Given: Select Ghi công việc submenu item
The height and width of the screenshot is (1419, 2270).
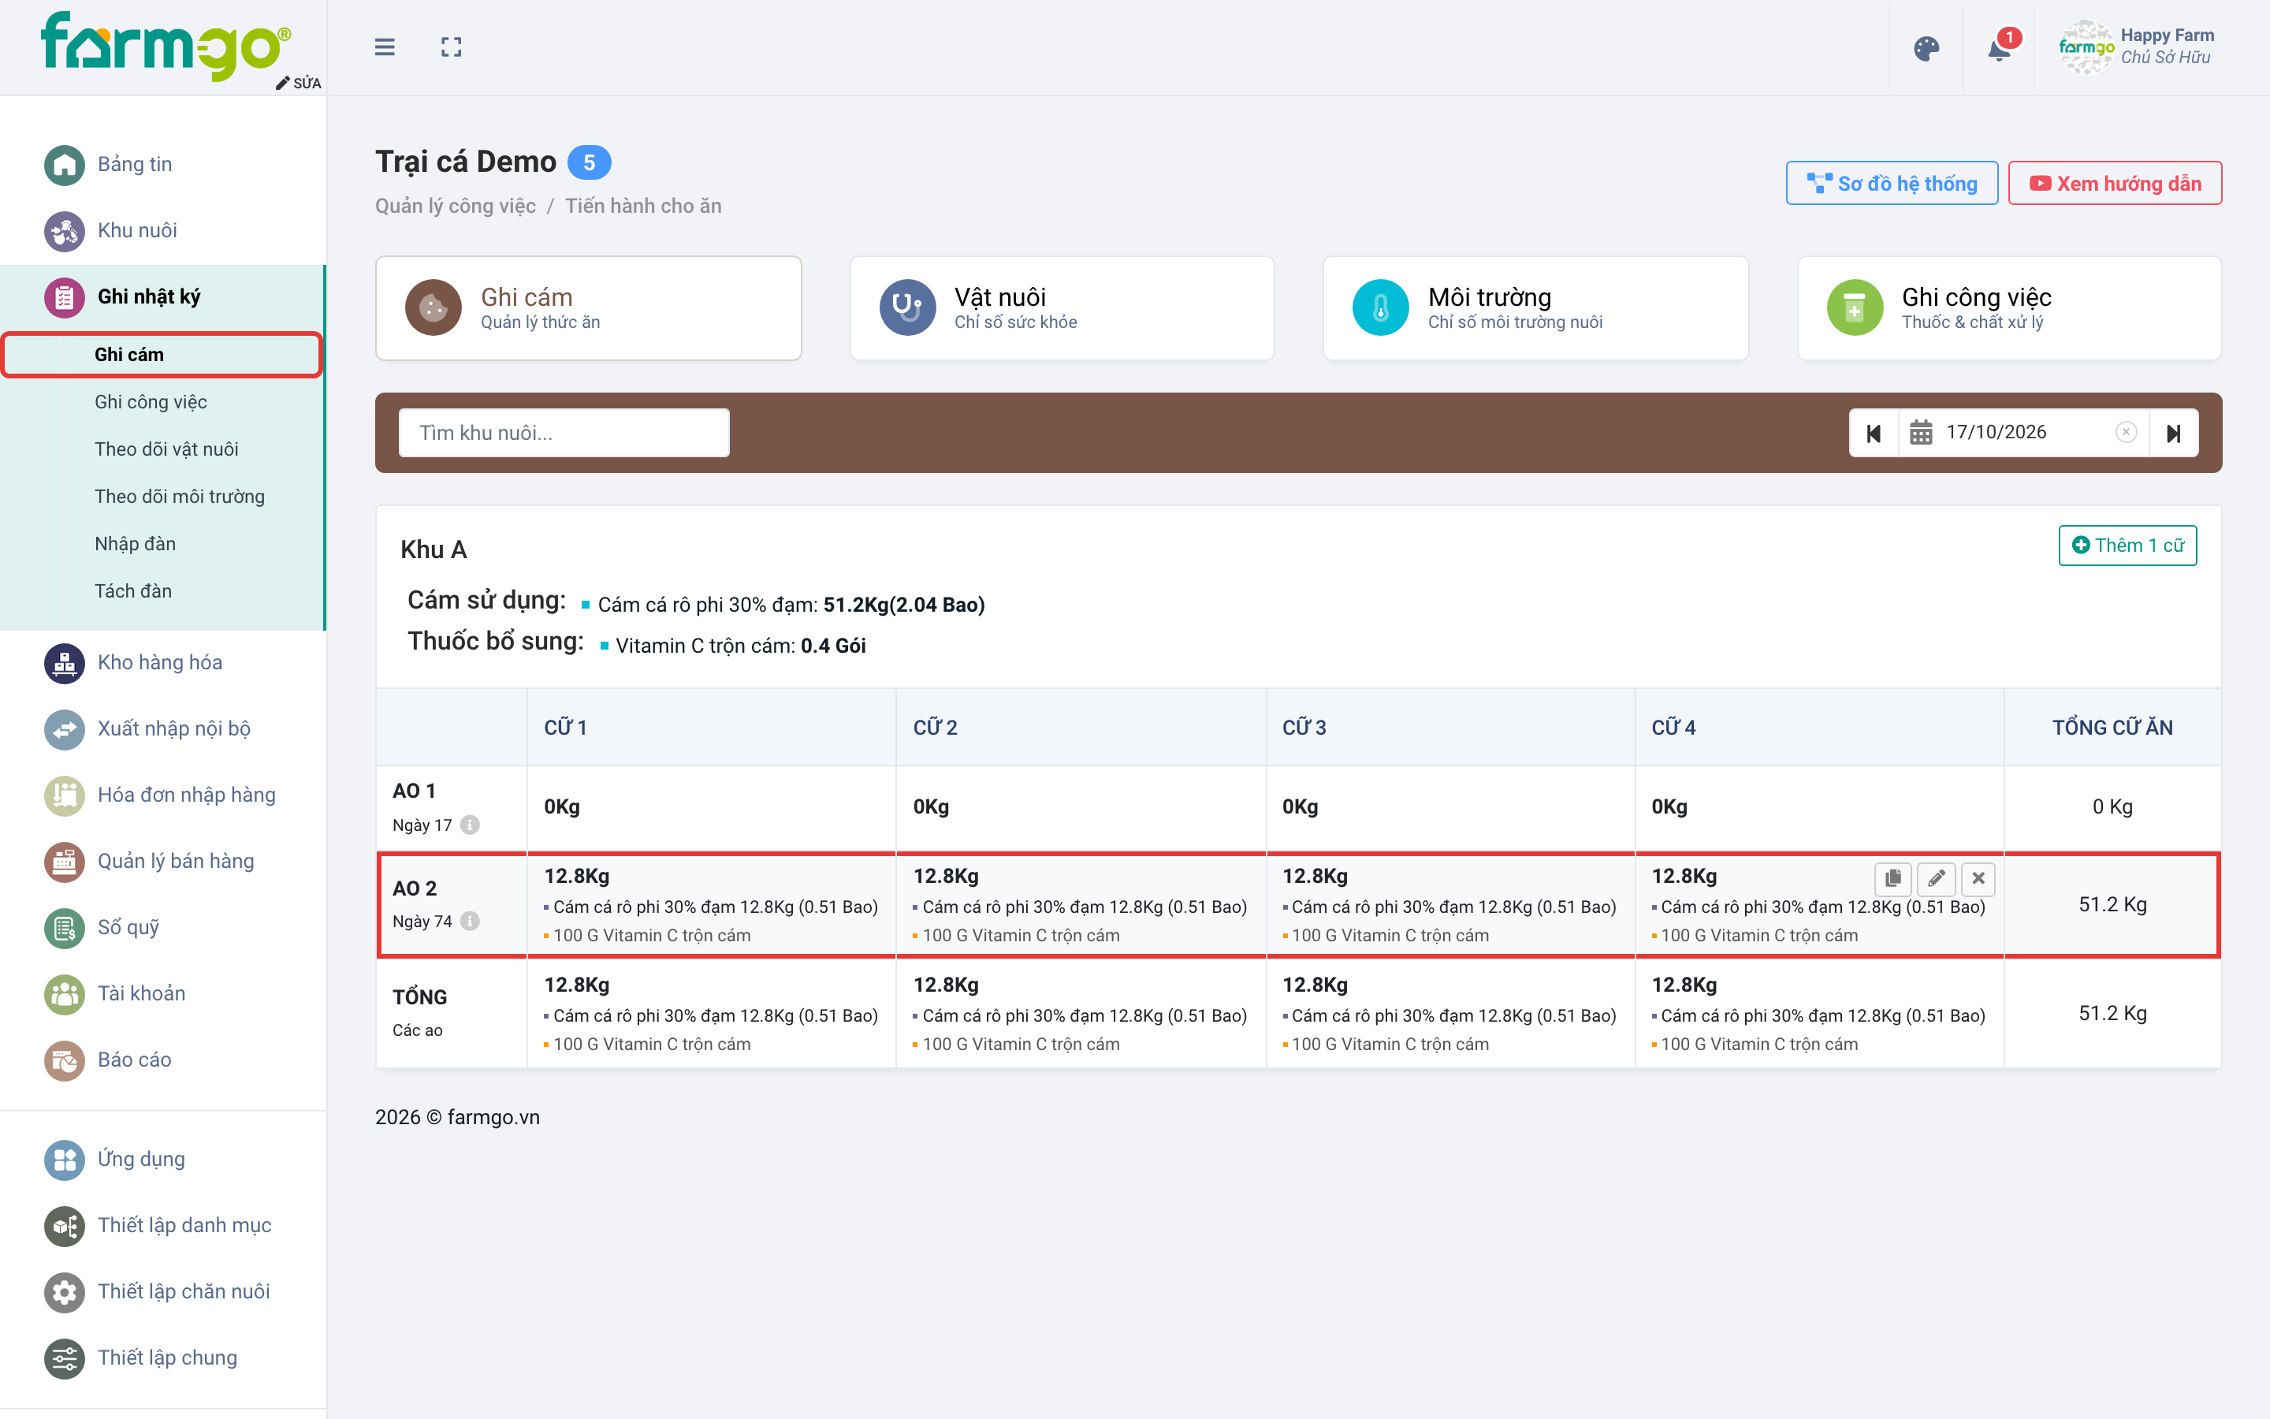Looking at the screenshot, I should click(x=151, y=402).
